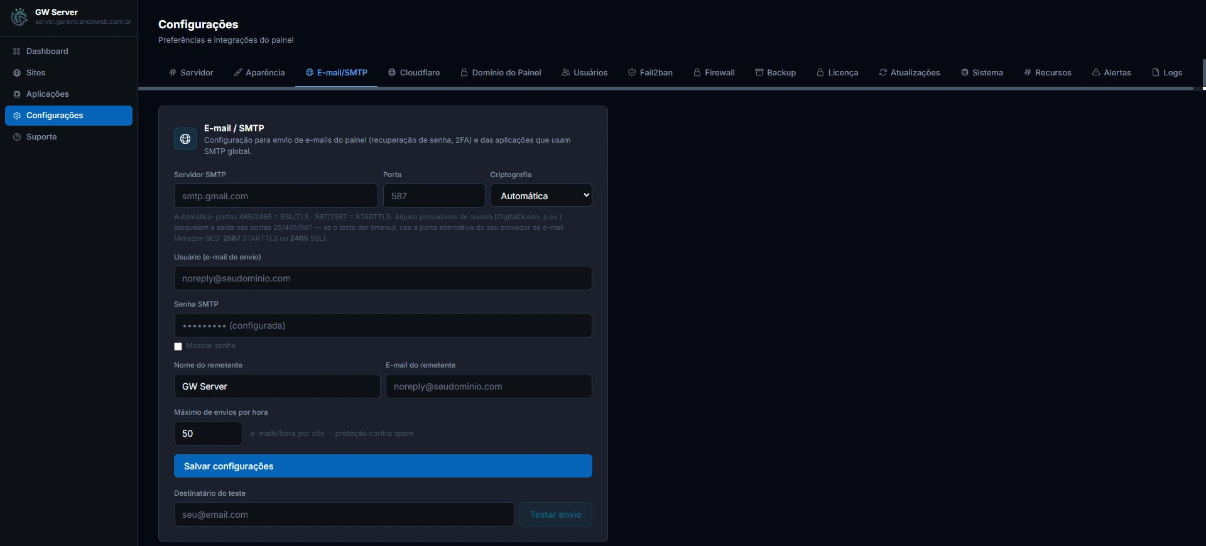
Task: Go to the Domínio do Painel tab
Action: [501, 73]
